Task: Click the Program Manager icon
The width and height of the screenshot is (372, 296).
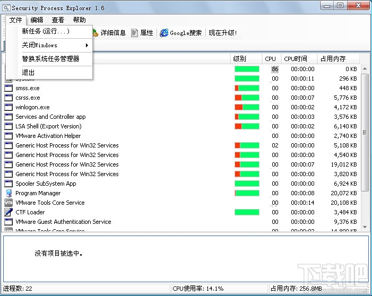Action: tap(8, 193)
